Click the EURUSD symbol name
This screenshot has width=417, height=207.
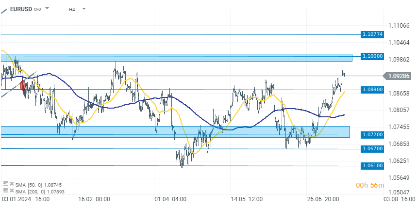pyautogui.click(x=21, y=9)
